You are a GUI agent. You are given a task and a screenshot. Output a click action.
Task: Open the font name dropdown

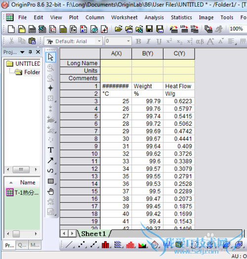(99, 41)
